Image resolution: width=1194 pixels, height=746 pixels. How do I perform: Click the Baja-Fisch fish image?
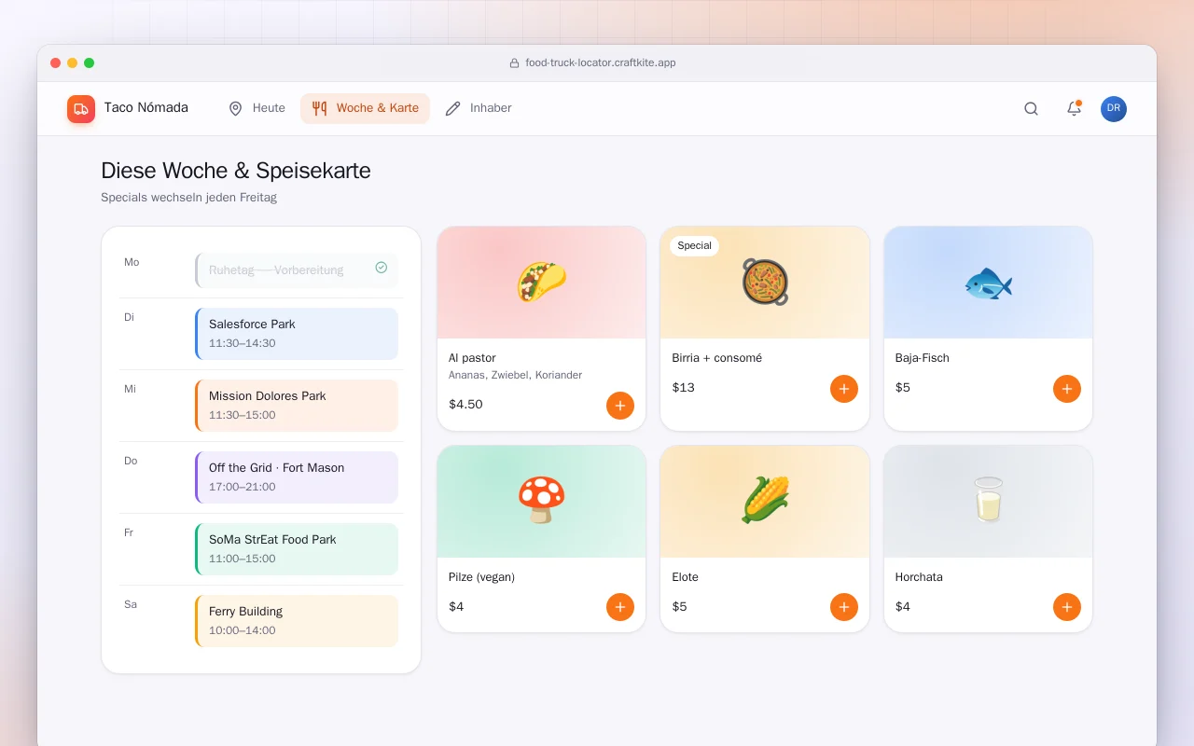tap(988, 283)
